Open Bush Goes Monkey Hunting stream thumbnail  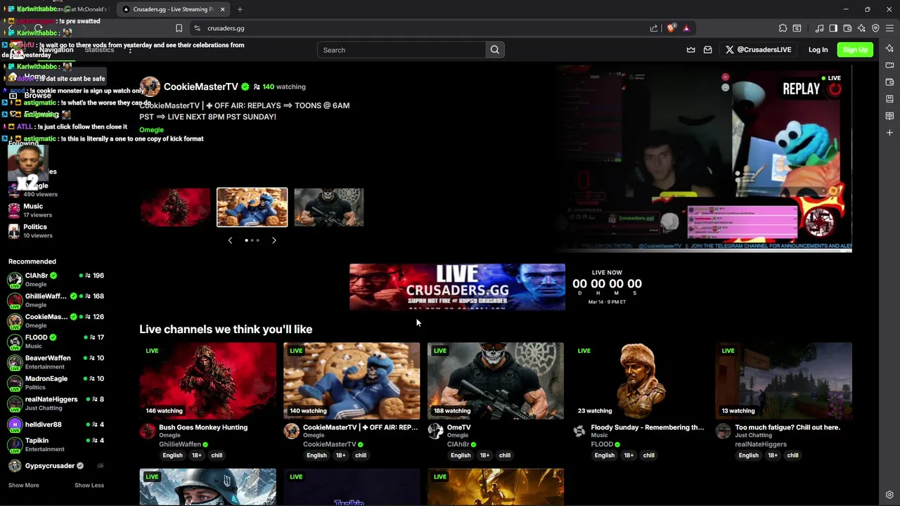208,381
